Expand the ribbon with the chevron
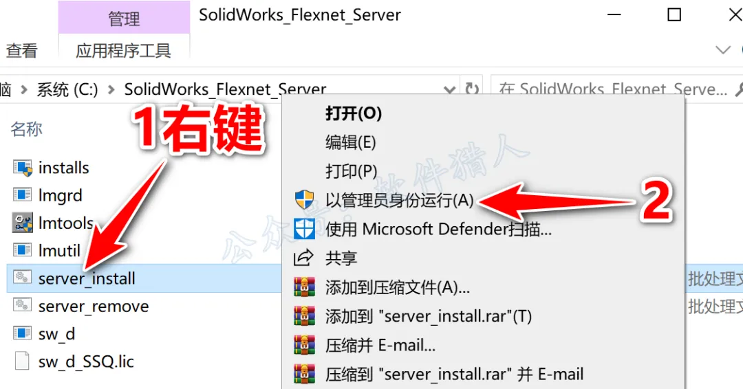 722,49
